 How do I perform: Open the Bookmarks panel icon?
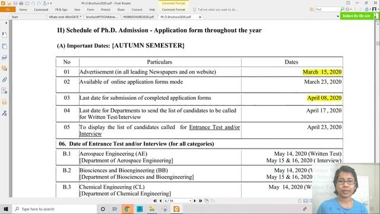tap(4, 35)
